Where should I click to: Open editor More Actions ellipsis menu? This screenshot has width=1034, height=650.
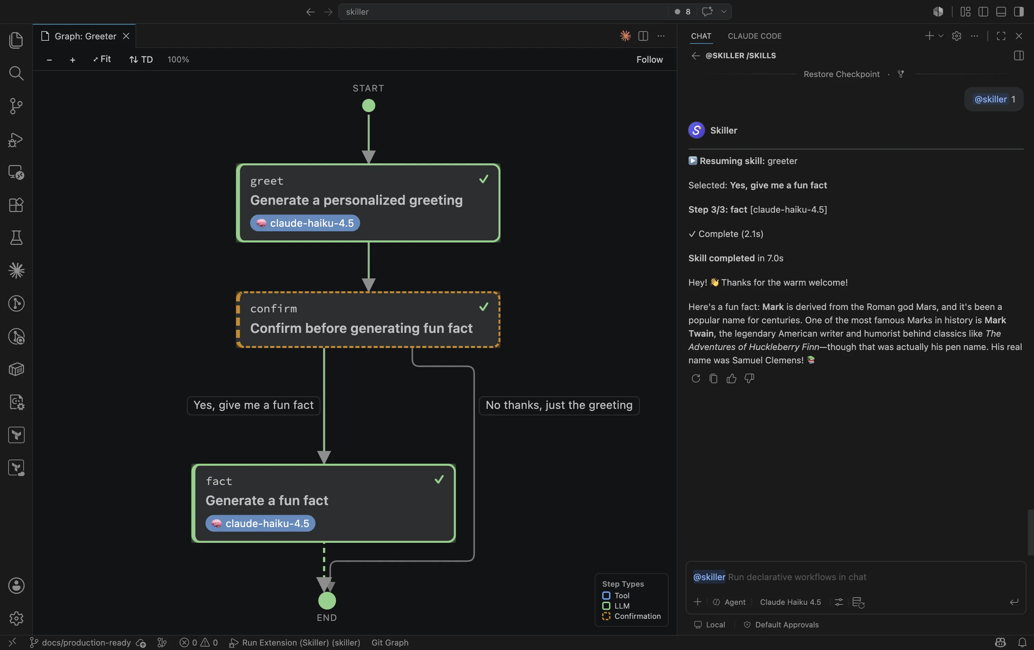[x=661, y=36]
